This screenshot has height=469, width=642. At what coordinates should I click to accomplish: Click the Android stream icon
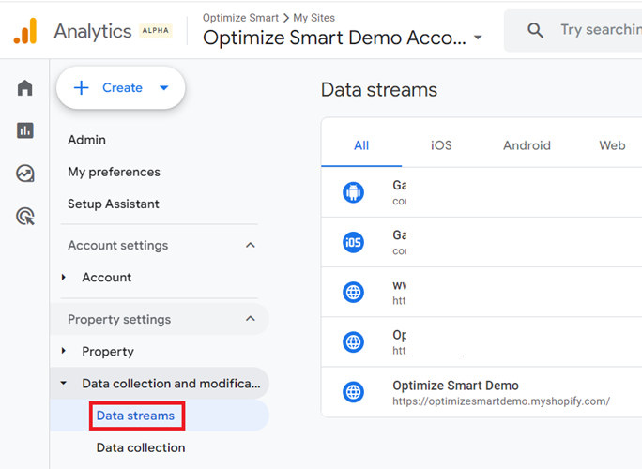(x=353, y=192)
